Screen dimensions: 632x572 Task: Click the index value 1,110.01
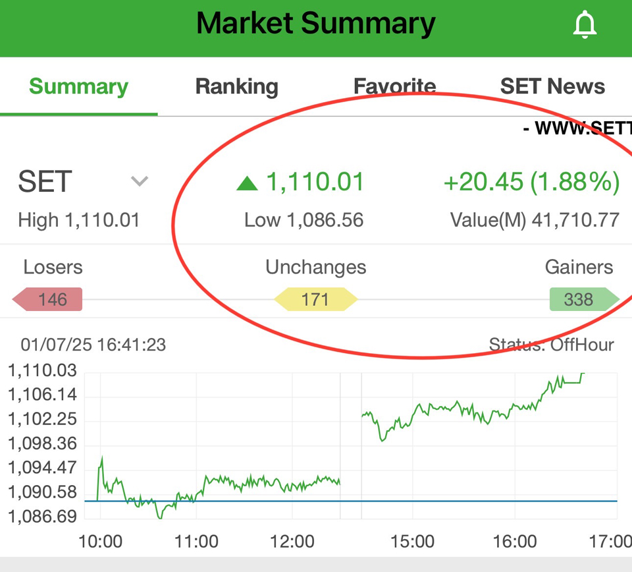click(x=315, y=182)
